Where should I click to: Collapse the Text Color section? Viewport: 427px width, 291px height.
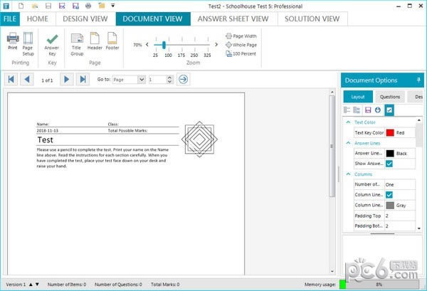pyautogui.click(x=348, y=122)
